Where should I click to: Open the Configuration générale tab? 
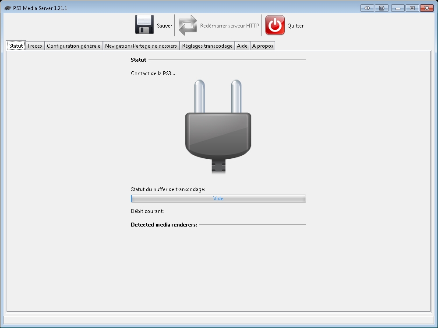74,46
